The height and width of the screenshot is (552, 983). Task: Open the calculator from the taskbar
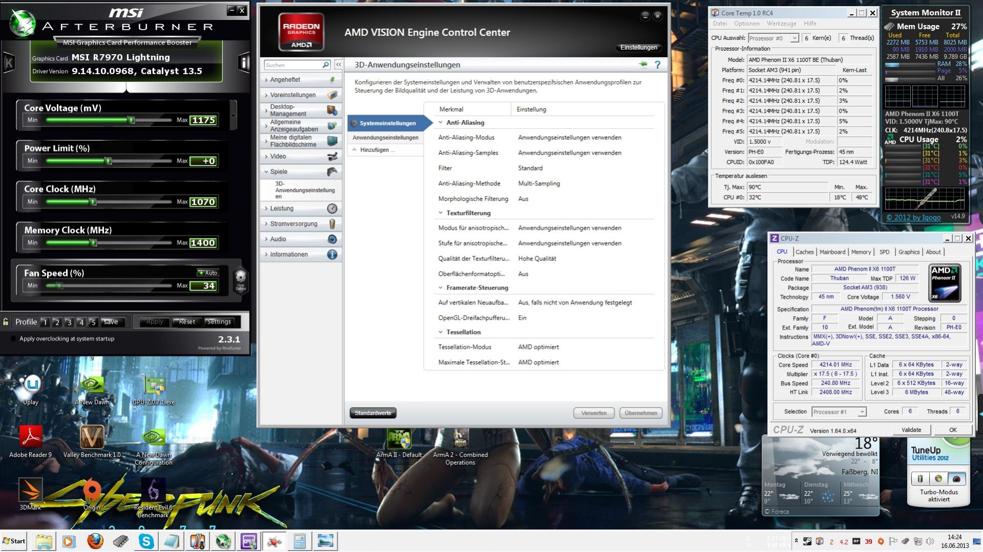pyautogui.click(x=300, y=541)
